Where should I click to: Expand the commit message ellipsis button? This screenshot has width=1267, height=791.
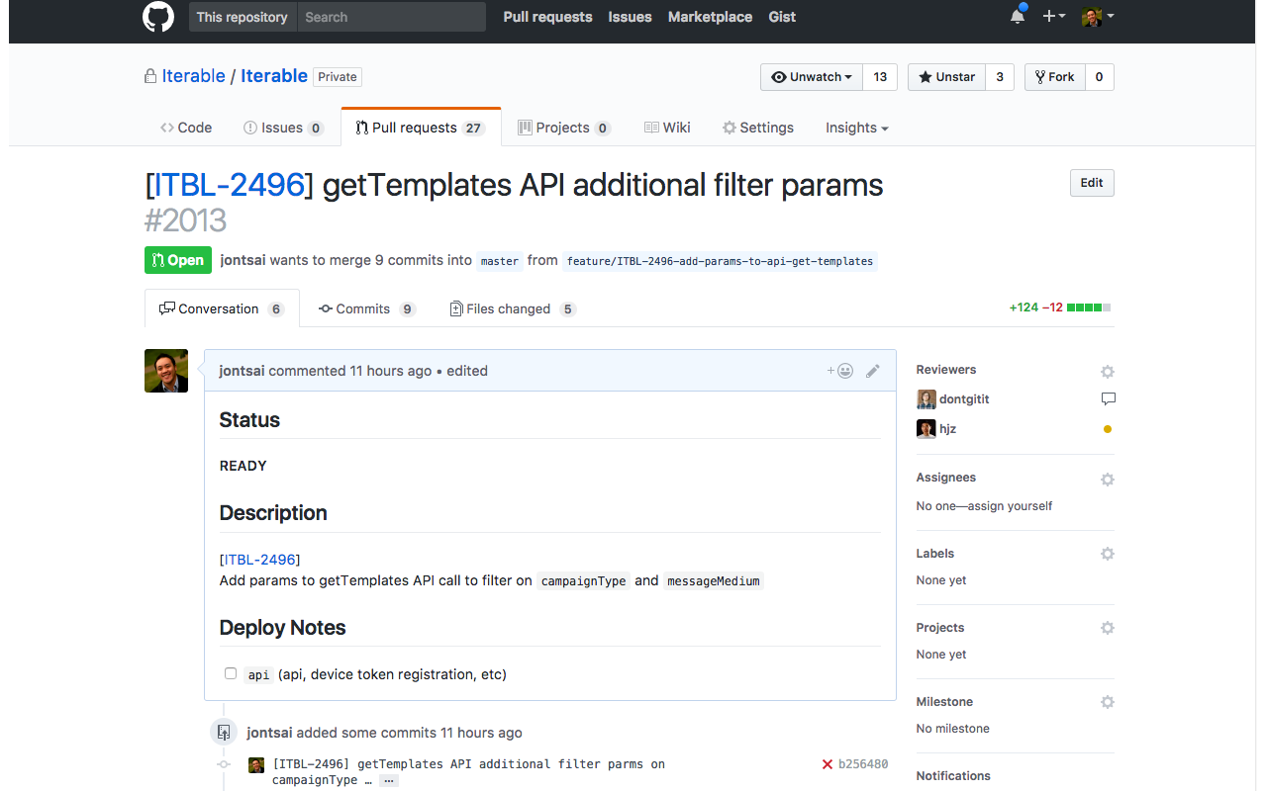pyautogui.click(x=389, y=780)
